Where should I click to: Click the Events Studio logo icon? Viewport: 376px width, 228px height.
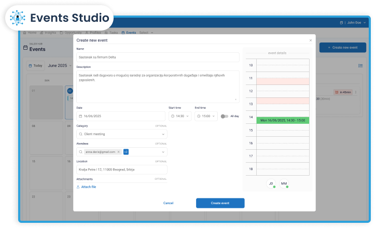pos(19,18)
